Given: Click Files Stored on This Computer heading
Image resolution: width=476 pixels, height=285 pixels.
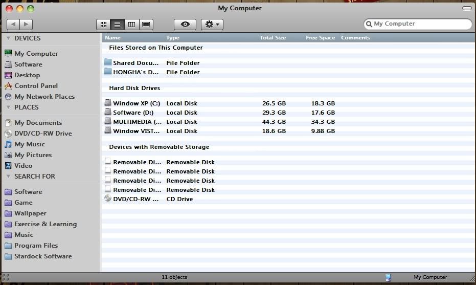Looking at the screenshot, I should pyautogui.click(x=156, y=48).
